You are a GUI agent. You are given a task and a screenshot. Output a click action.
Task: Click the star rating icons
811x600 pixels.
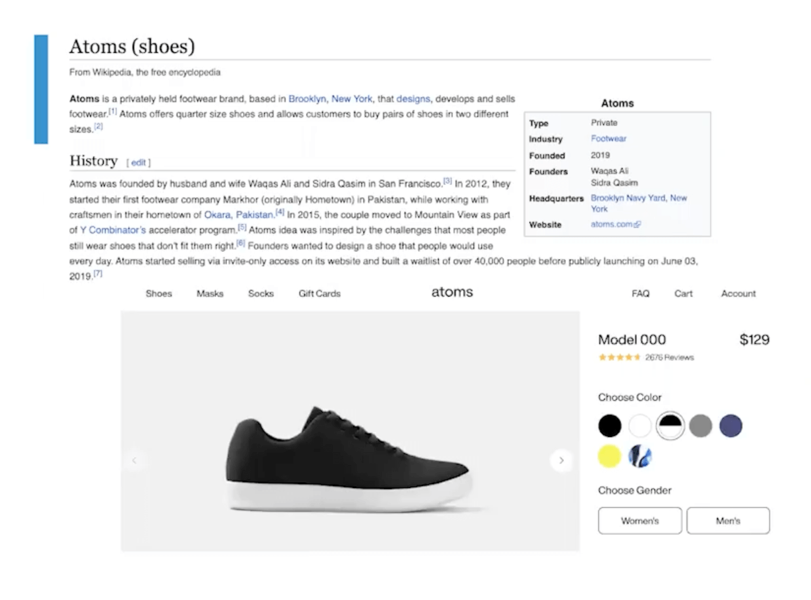pos(620,358)
